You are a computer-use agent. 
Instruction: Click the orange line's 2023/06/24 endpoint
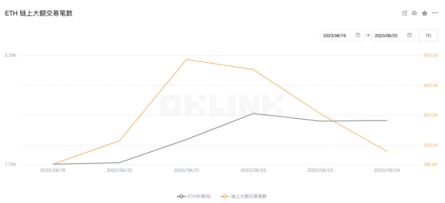(387, 152)
